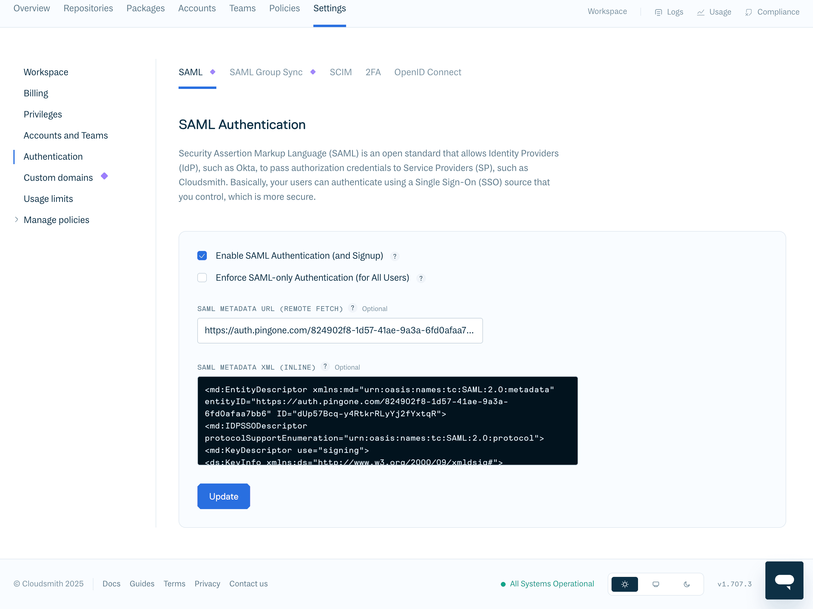Image resolution: width=813 pixels, height=609 pixels.
Task: Click the SAML Metadata URL input field
Action: pyautogui.click(x=340, y=331)
